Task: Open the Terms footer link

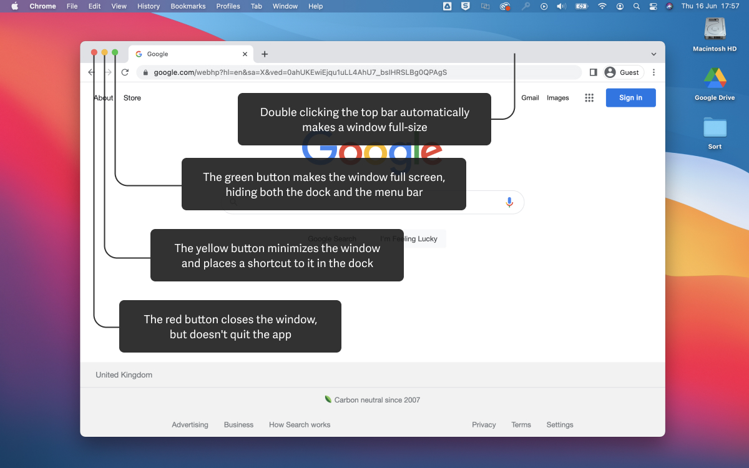Action: tap(521, 425)
